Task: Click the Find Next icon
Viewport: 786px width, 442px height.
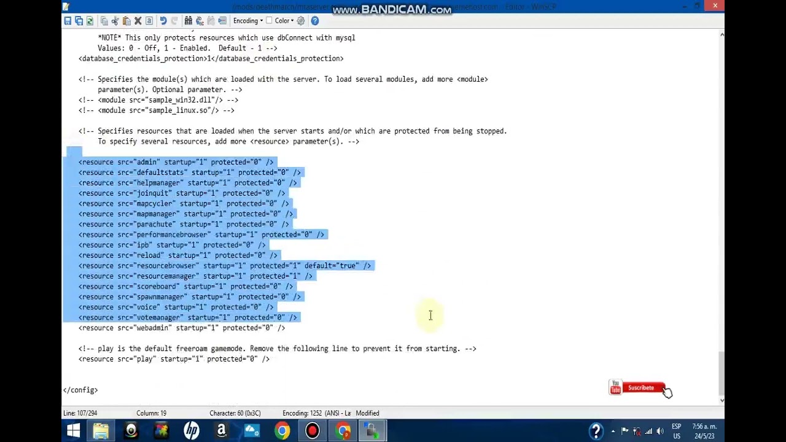Action: click(x=211, y=21)
